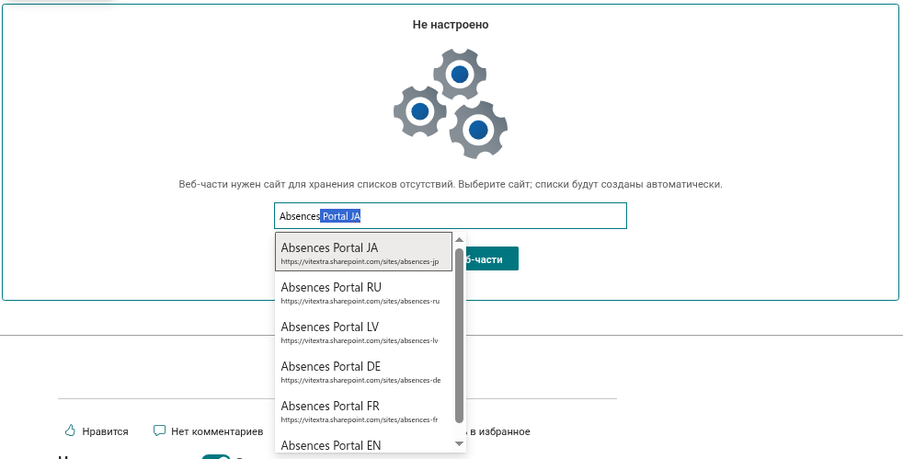
Task: Pick Absences Portal FR option
Action: (x=363, y=411)
